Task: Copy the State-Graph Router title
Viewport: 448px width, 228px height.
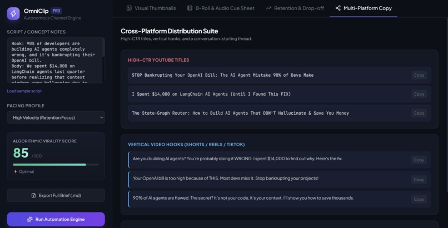Action: coord(419,113)
